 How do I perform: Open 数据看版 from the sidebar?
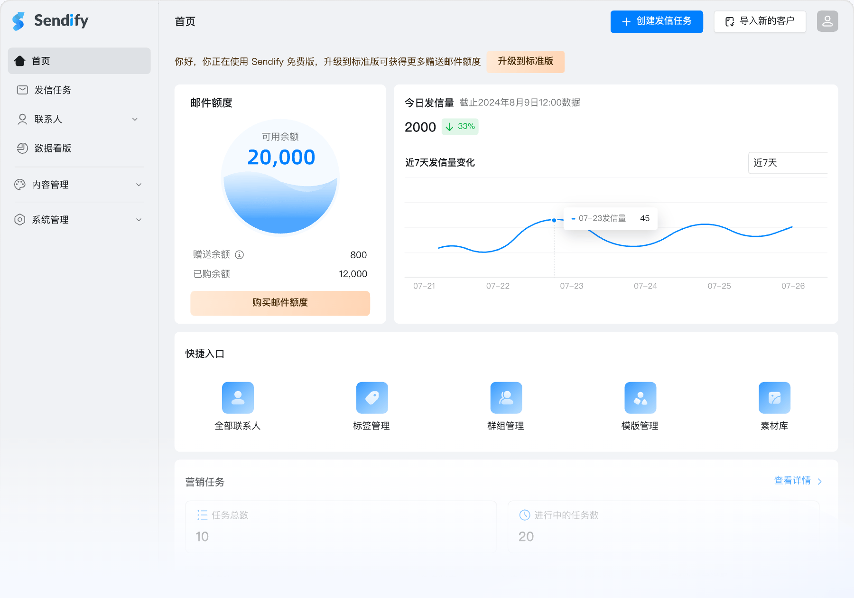pyautogui.click(x=52, y=148)
